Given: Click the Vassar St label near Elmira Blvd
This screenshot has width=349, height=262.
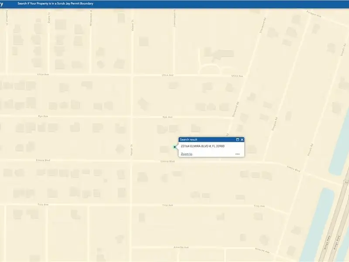Looking at the screenshot, I should pos(131,151).
